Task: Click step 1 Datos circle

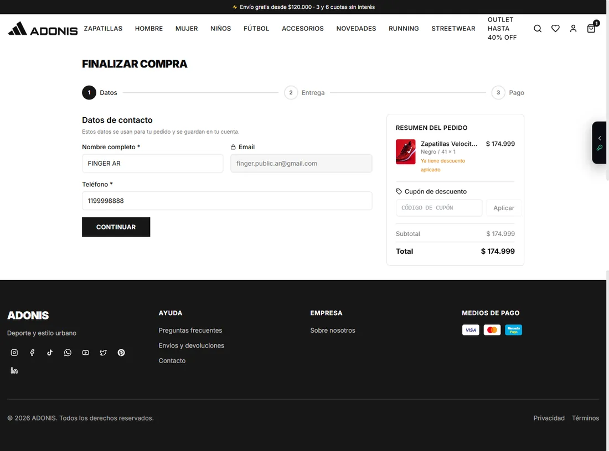Action: pyautogui.click(x=89, y=93)
